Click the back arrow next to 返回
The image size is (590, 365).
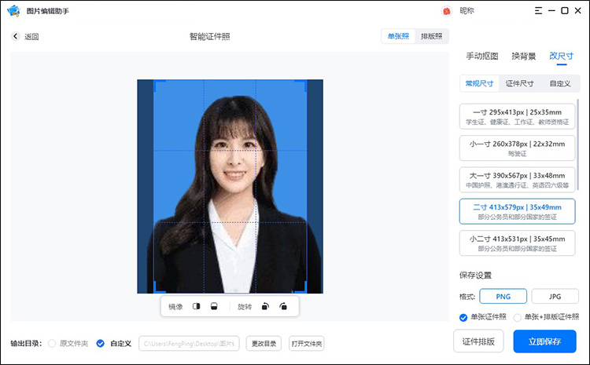[16, 37]
